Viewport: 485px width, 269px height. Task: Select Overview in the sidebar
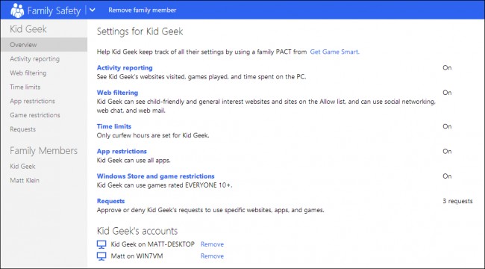(x=44, y=45)
